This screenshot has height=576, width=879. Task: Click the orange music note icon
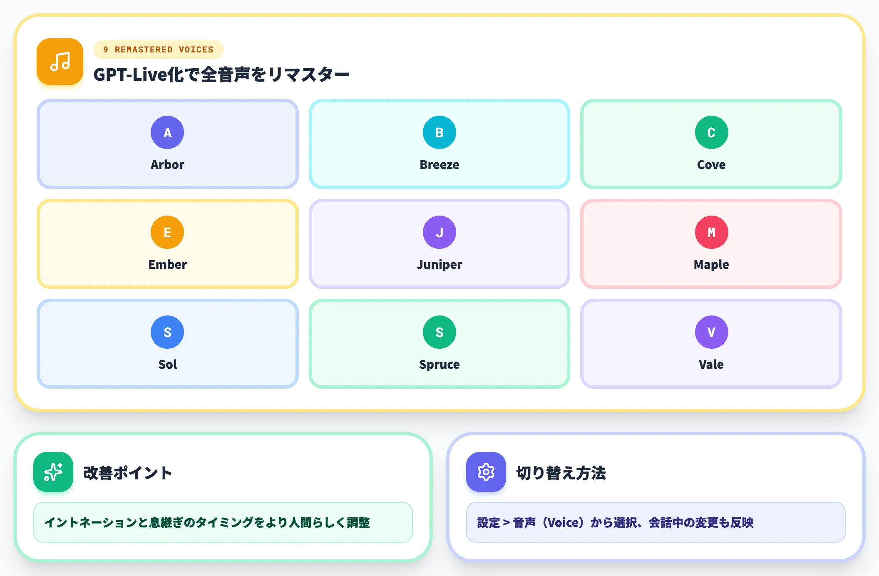pyautogui.click(x=60, y=62)
